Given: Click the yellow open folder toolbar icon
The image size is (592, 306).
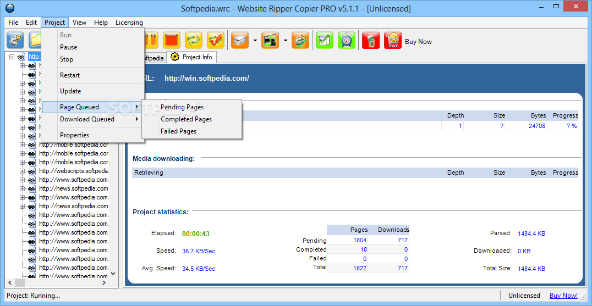Looking at the screenshot, I should [35, 40].
